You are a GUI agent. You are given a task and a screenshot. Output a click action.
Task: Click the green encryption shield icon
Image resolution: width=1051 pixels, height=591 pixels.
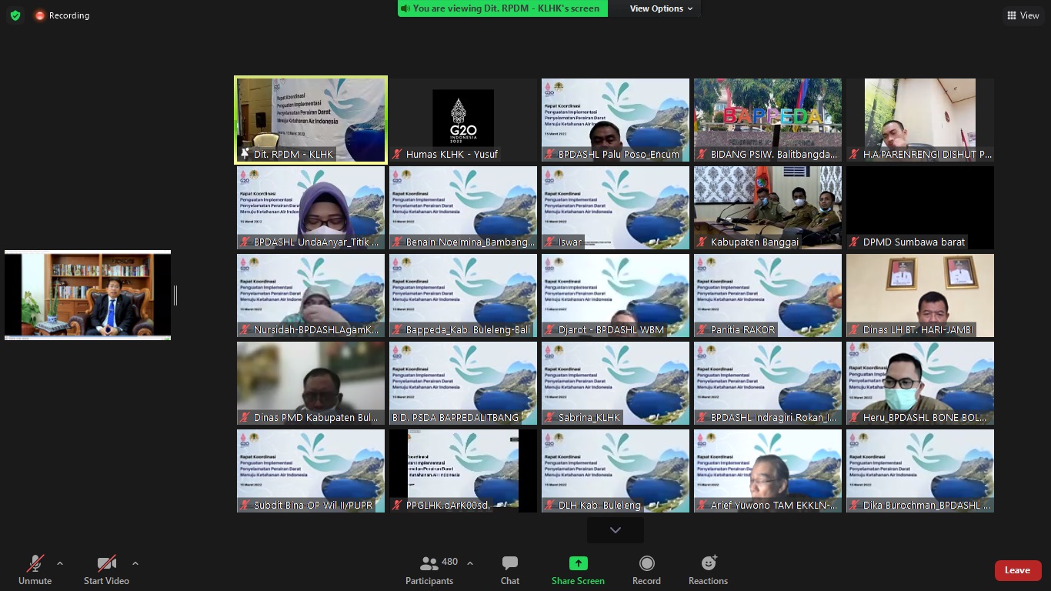[15, 15]
